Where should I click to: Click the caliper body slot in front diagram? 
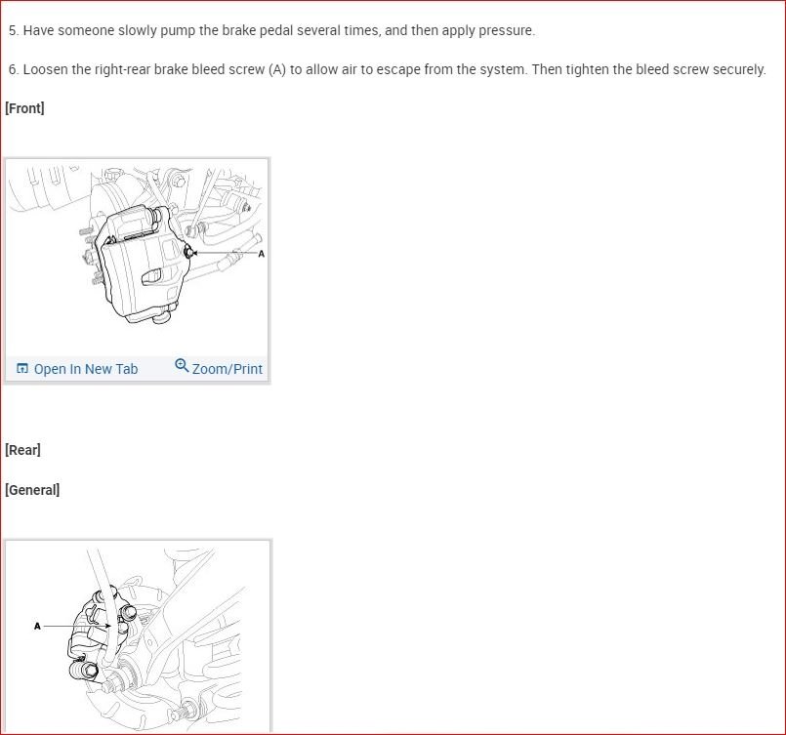152,276
